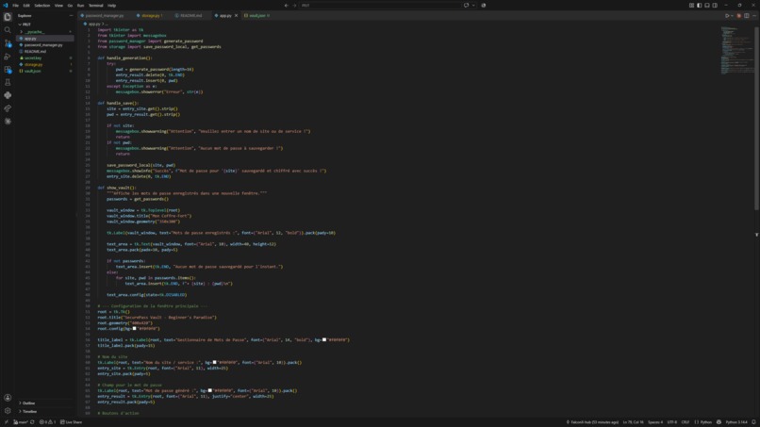Click errors and warnings count in status bar
This screenshot has width=760, height=427.
pos(47,422)
